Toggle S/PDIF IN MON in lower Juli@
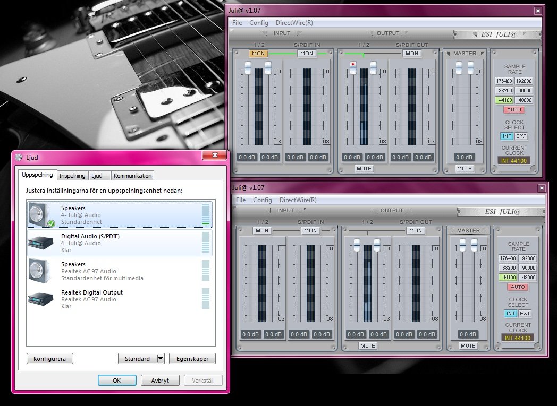The height and width of the screenshot is (406, 557). [x=310, y=230]
